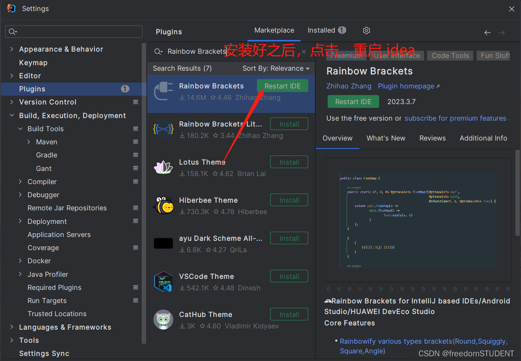Close the Settings dialog window

coord(512,8)
